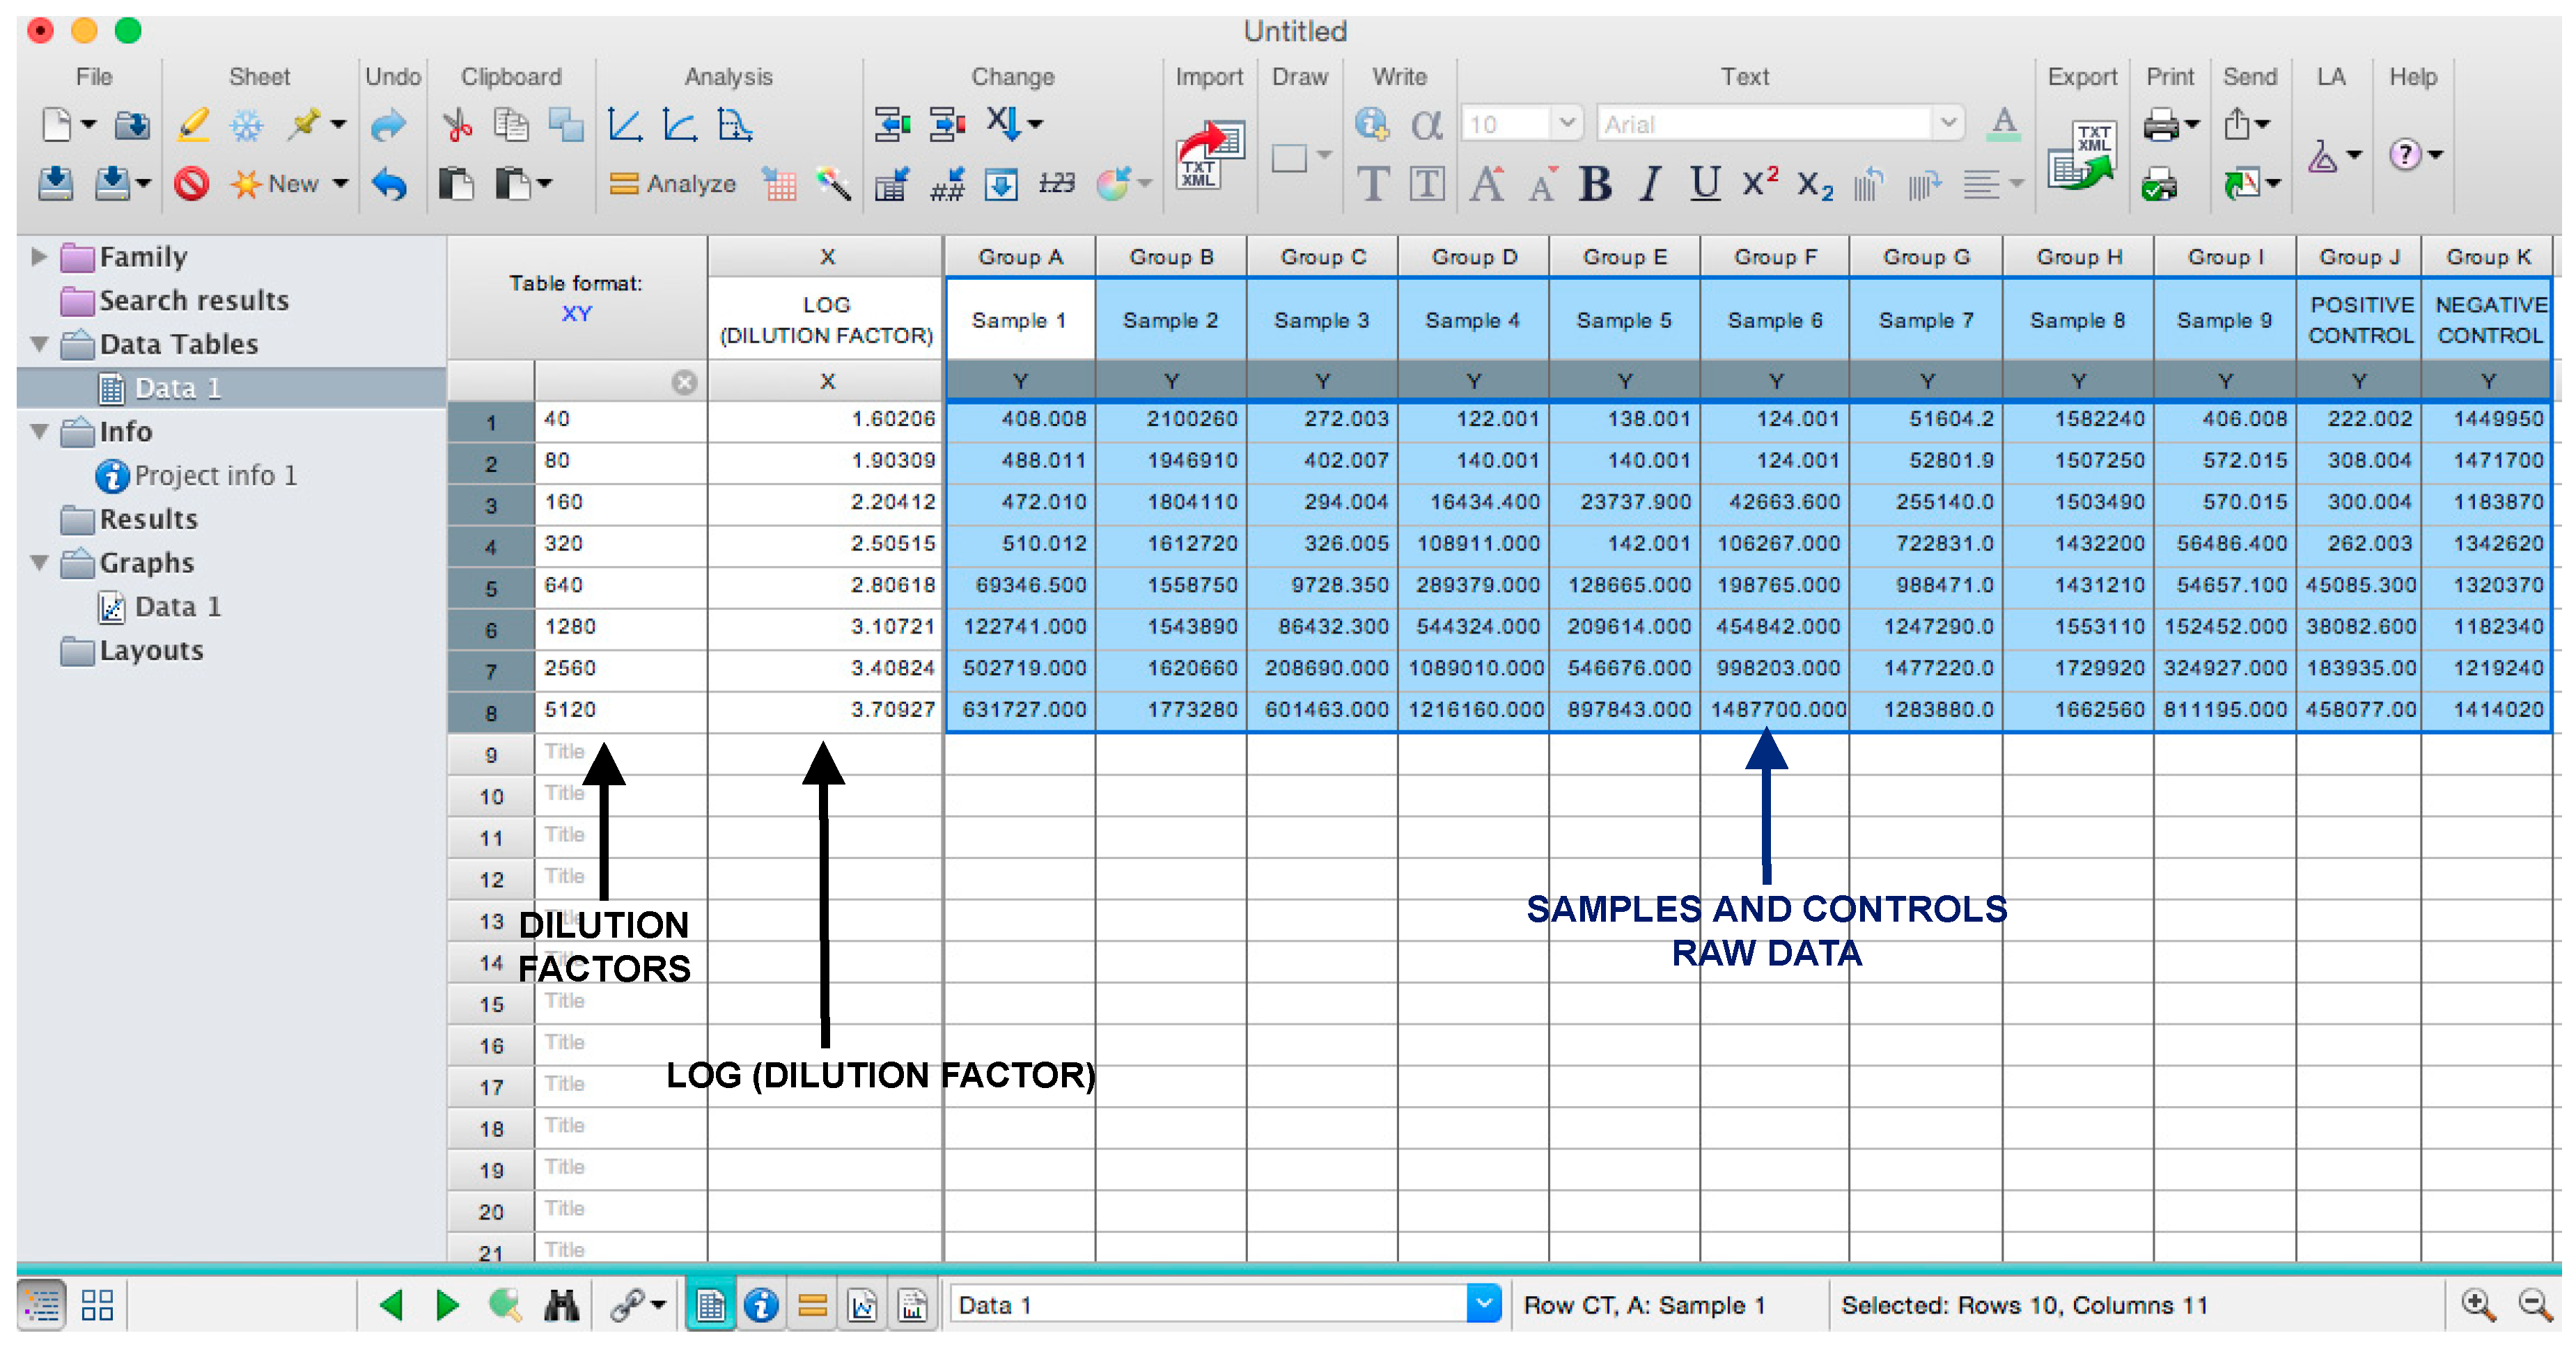
Task: Zoom out with the magnifier-minus icon
Action: [2534, 1304]
